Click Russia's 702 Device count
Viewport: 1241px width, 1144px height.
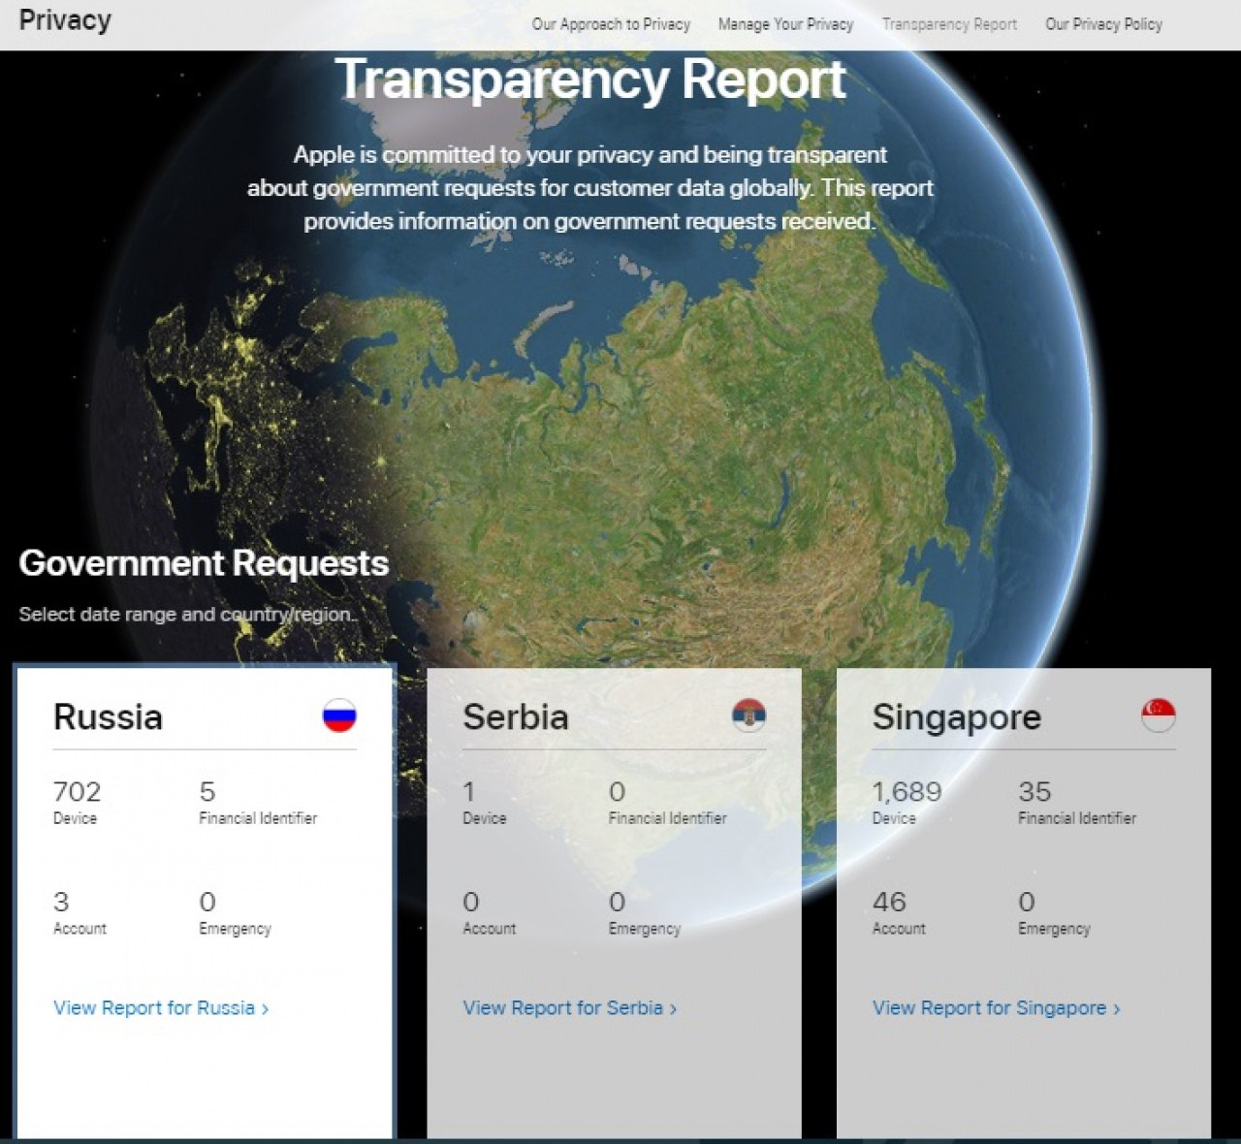(77, 792)
